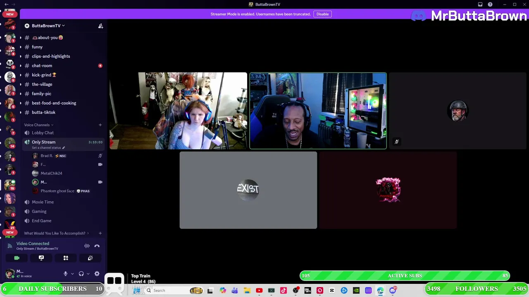529x297 pixels.
Task: Expand threads arrow beside kick-grind
Action: coord(21,75)
